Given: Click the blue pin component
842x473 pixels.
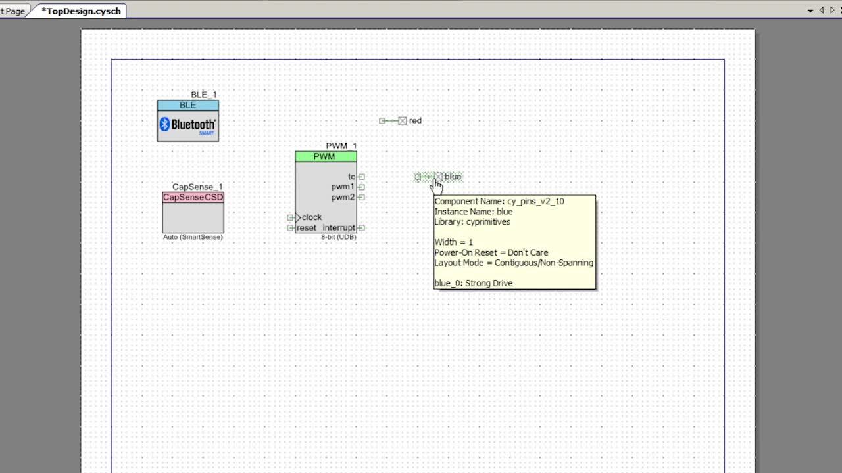Looking at the screenshot, I should (438, 177).
